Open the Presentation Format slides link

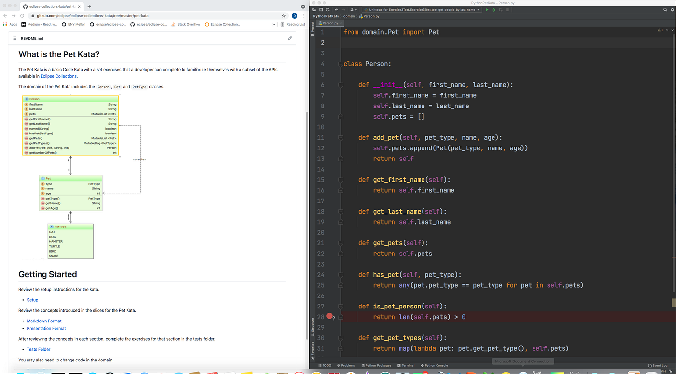pyautogui.click(x=46, y=328)
